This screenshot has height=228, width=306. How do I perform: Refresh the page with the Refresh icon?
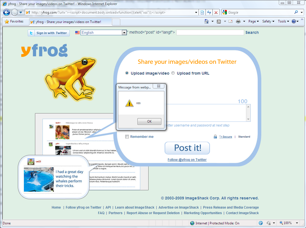coord(209,12)
